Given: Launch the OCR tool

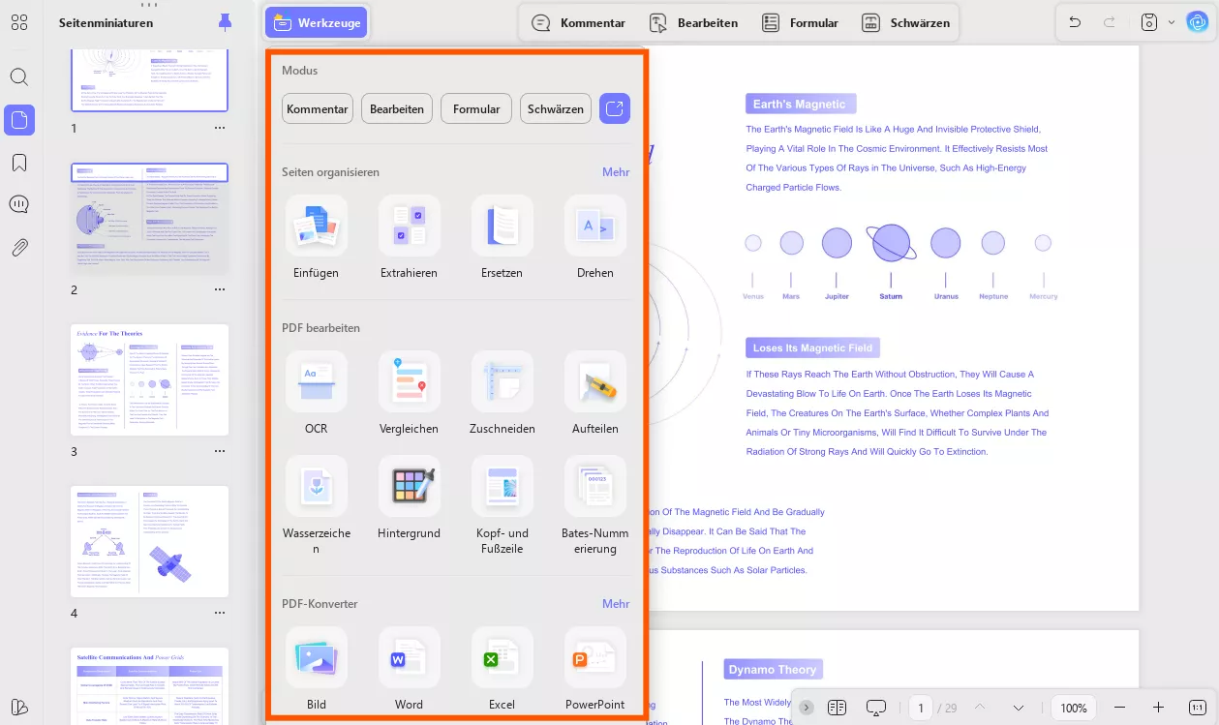Looking at the screenshot, I should pos(317,393).
